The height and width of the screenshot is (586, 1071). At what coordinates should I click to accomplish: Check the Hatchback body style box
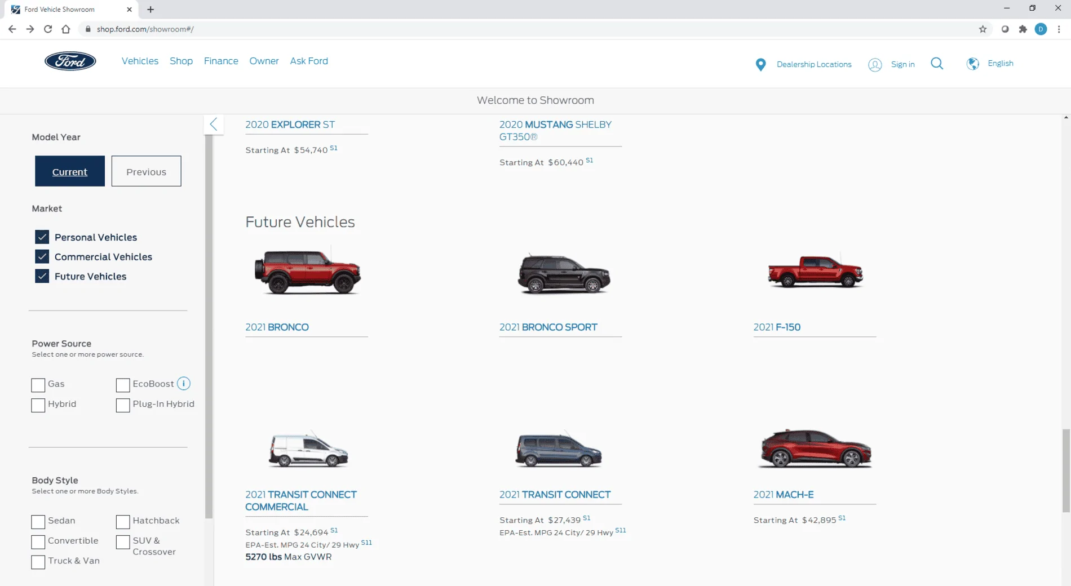point(123,522)
